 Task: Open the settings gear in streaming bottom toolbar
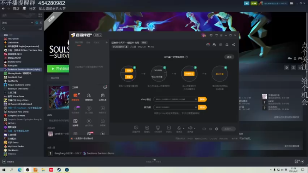pos(217,129)
